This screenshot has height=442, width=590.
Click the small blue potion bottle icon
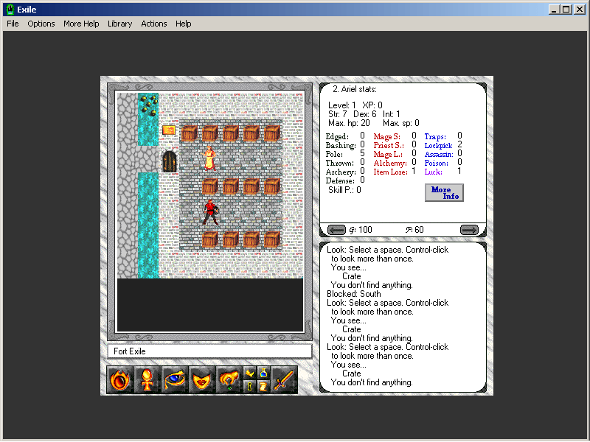[x=263, y=373]
